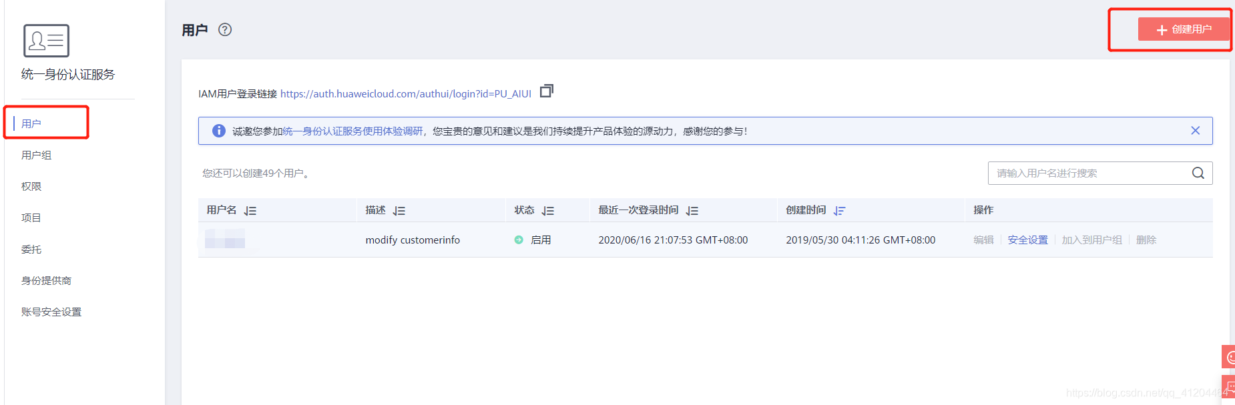Open 身份提供商 in the sidebar menu
Viewport: 1235px width, 405px height.
[x=46, y=280]
